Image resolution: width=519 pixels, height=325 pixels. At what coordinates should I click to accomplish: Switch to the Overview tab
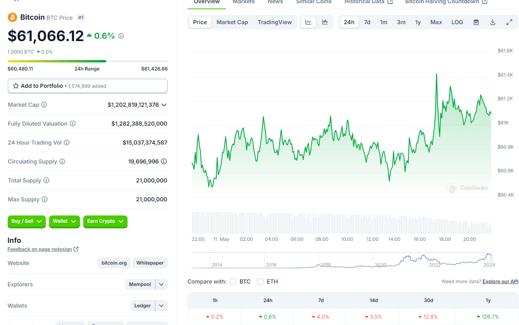pyautogui.click(x=207, y=2)
